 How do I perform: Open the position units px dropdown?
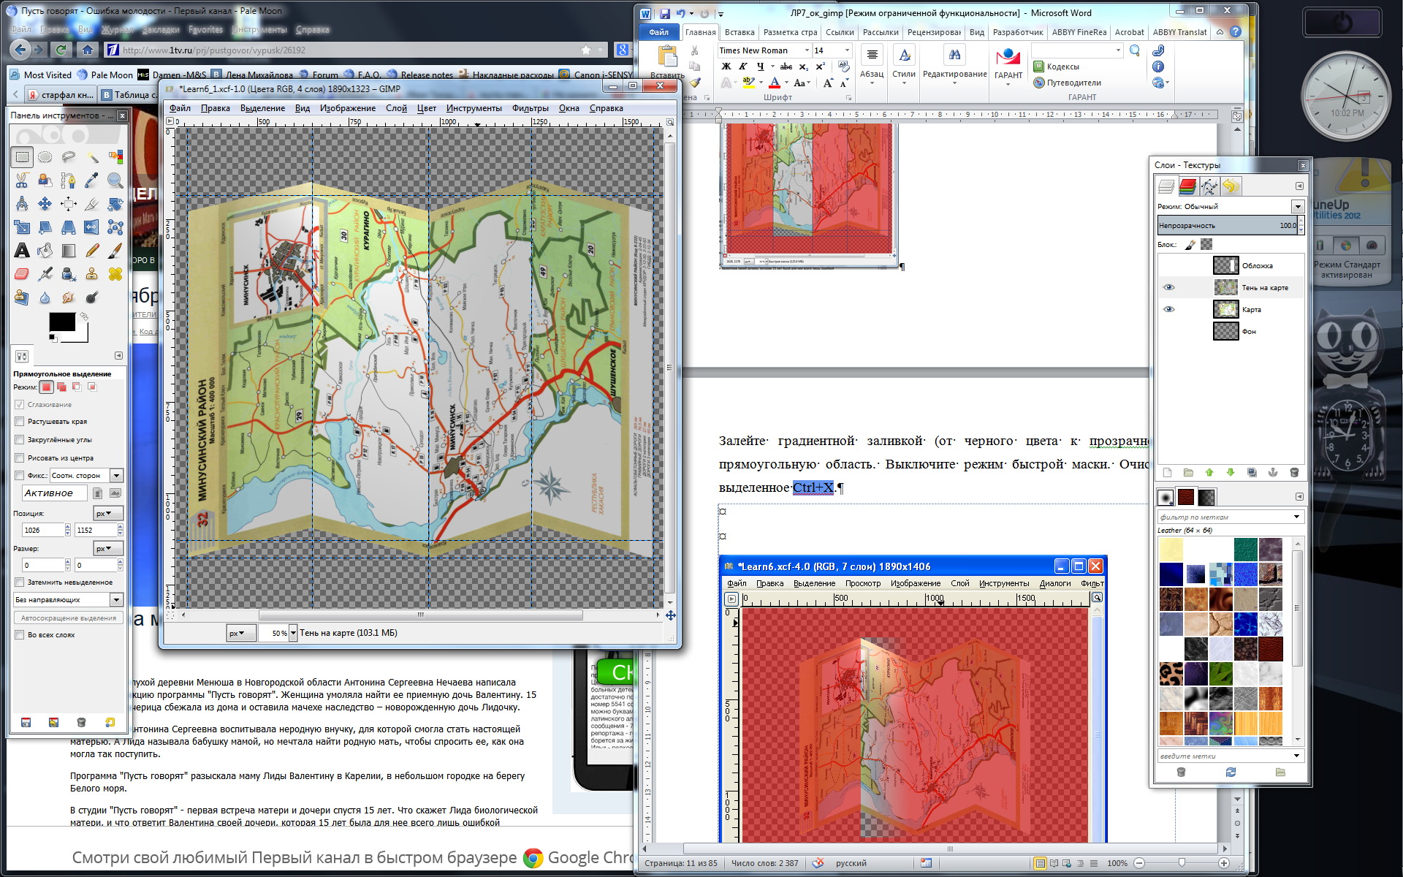tap(109, 513)
